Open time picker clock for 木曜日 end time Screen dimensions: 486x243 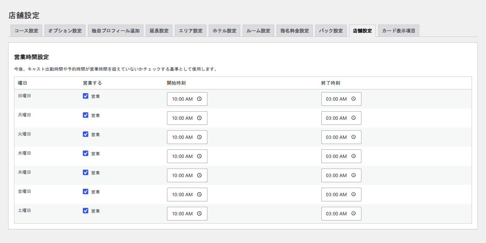tap(354, 175)
